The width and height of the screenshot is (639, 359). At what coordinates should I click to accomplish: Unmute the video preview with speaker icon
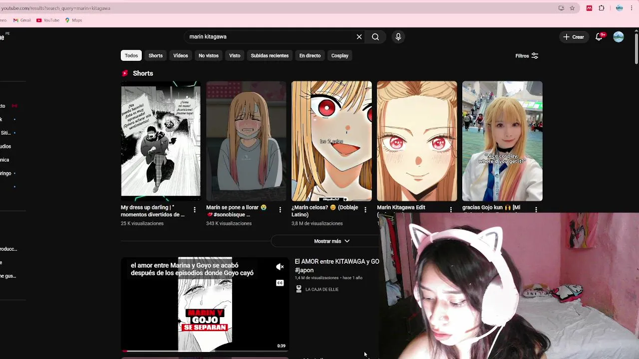click(x=280, y=267)
